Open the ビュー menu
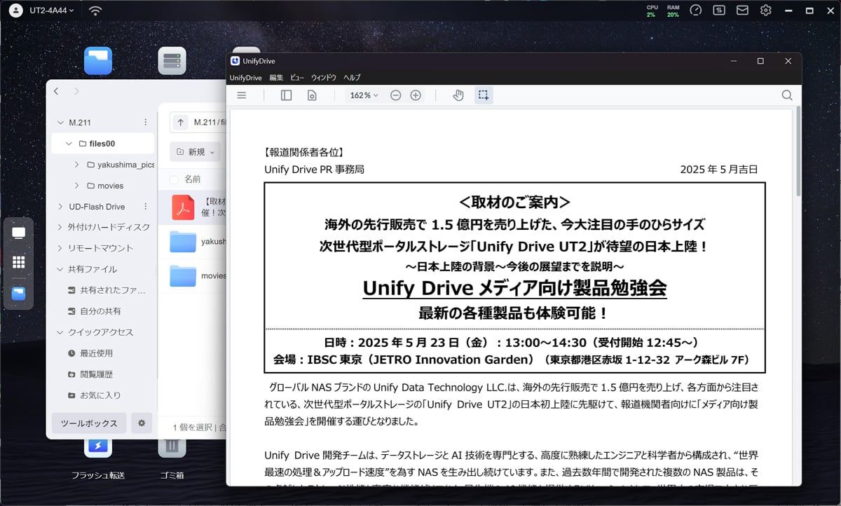The height and width of the screenshot is (506, 841). click(297, 78)
